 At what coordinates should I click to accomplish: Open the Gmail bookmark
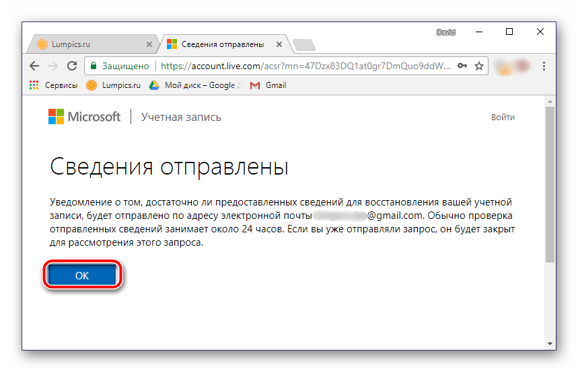click(x=268, y=85)
